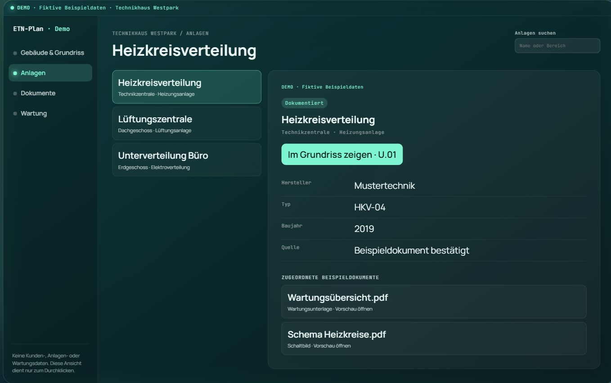
Task: Click Technikhaus Westpark / Anlagen breadcrumb
Action: tap(160, 33)
